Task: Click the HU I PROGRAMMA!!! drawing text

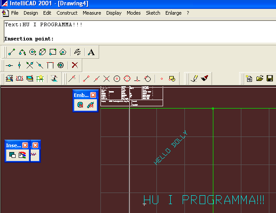Action: pos(204,200)
